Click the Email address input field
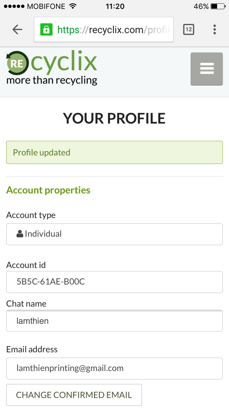This screenshot has height=409, width=229. coord(114,368)
